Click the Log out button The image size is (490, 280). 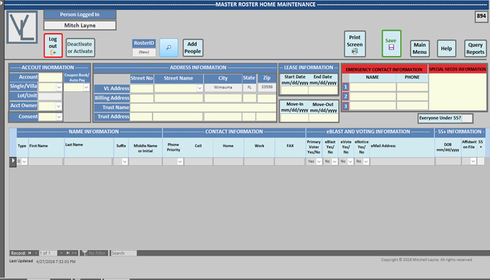click(x=53, y=46)
